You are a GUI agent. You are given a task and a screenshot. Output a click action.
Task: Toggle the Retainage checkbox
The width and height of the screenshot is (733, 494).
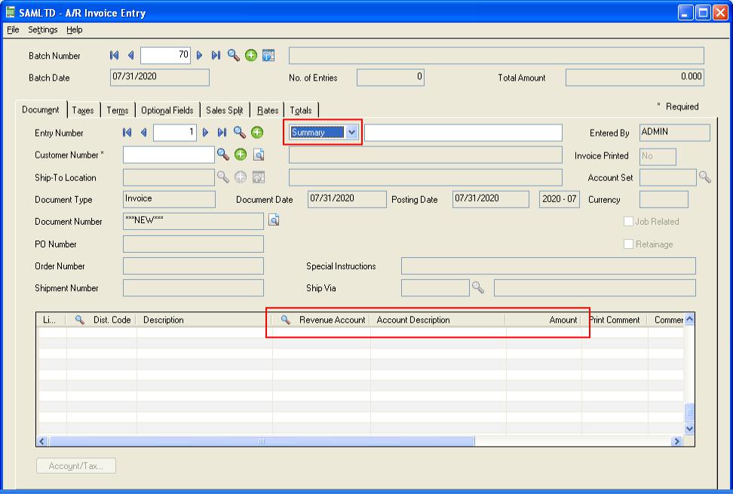[629, 244]
